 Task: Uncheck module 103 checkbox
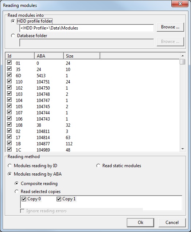(x=9, y=94)
